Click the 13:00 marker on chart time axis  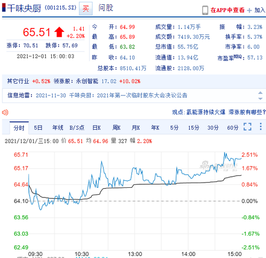click(x=135, y=254)
